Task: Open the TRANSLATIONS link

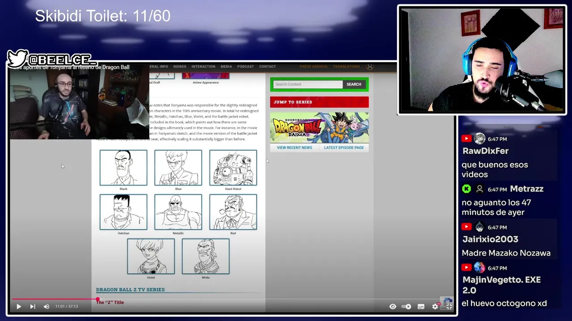Action: tap(346, 66)
